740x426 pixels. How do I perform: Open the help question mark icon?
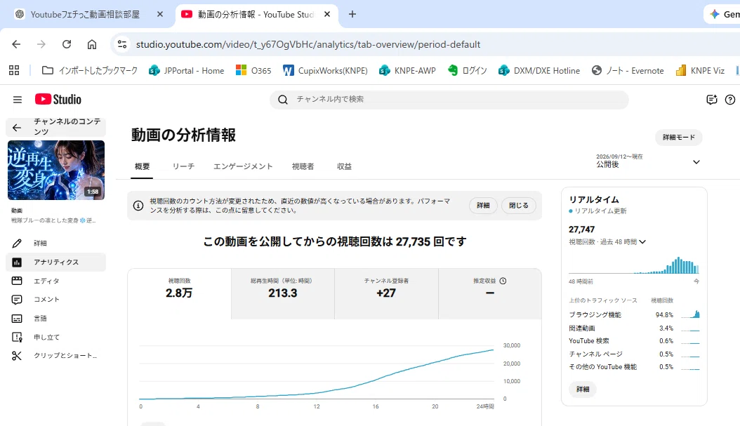tap(730, 100)
